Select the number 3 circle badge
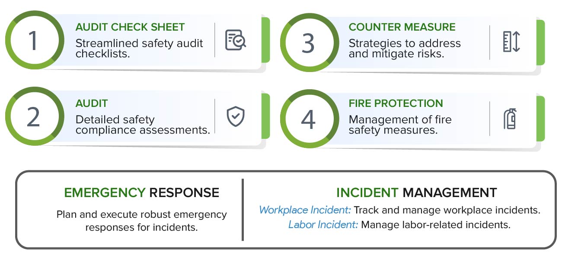 click(308, 42)
